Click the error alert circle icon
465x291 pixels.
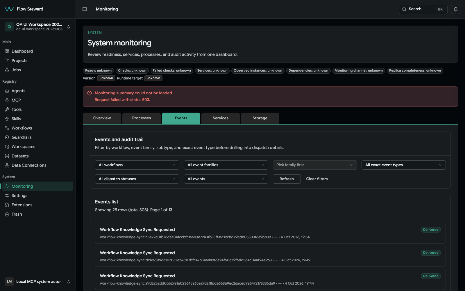(x=90, y=93)
